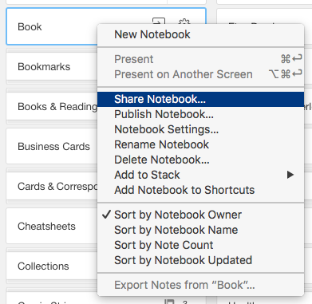Open the Cheatsheets notebook
The width and height of the screenshot is (312, 304).
coord(52,227)
